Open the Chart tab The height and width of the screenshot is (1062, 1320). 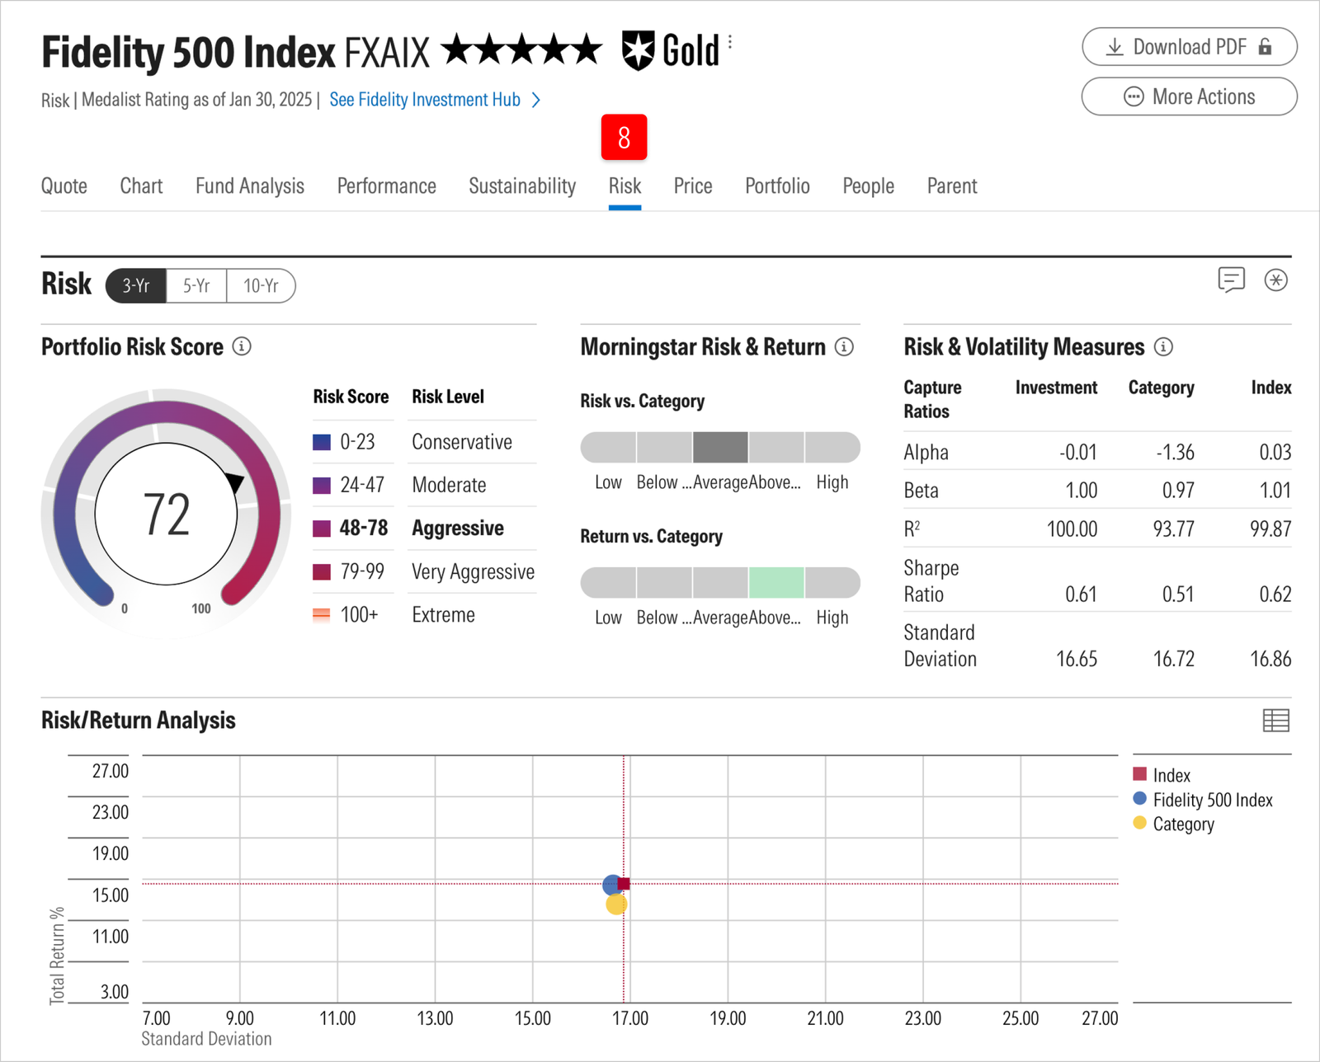(x=141, y=186)
